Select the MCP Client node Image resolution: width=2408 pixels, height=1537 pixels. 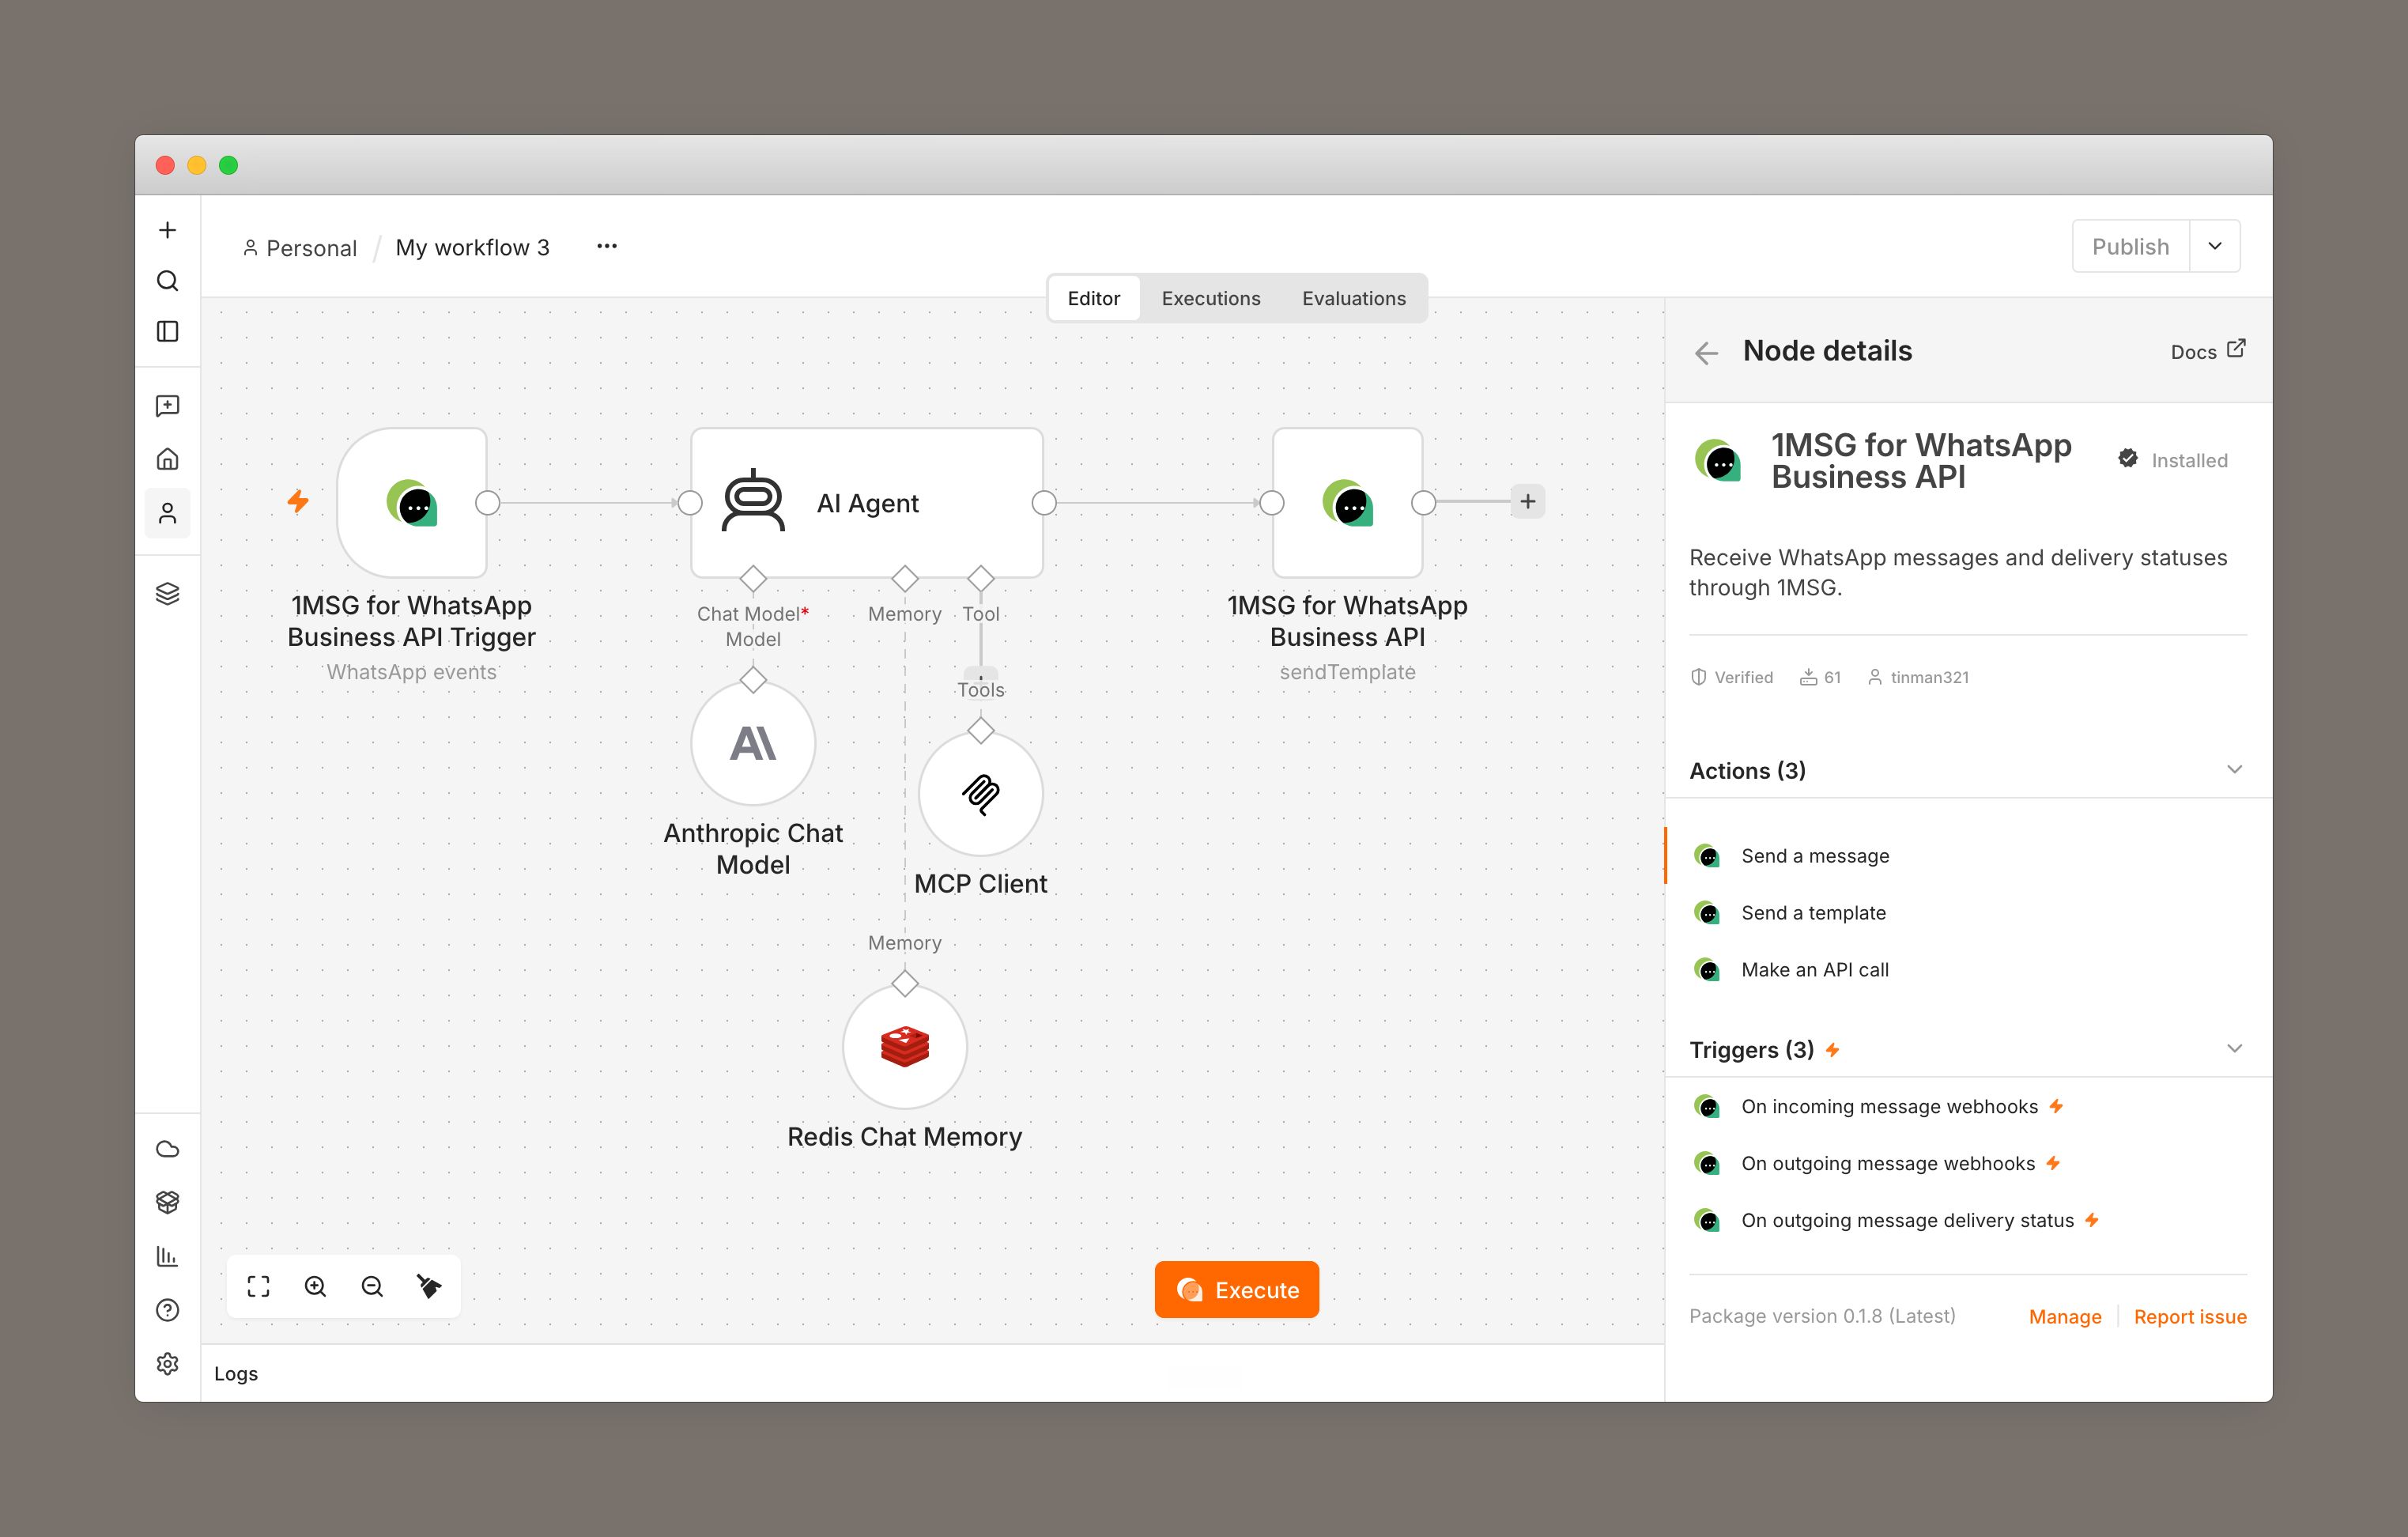(981, 794)
